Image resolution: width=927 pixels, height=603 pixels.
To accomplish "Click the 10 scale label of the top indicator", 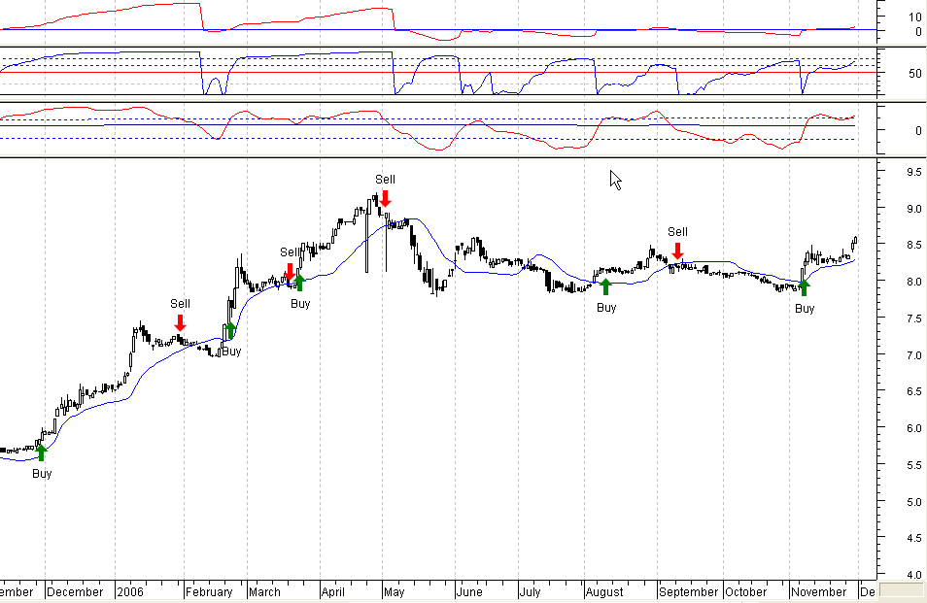I will click(x=915, y=17).
